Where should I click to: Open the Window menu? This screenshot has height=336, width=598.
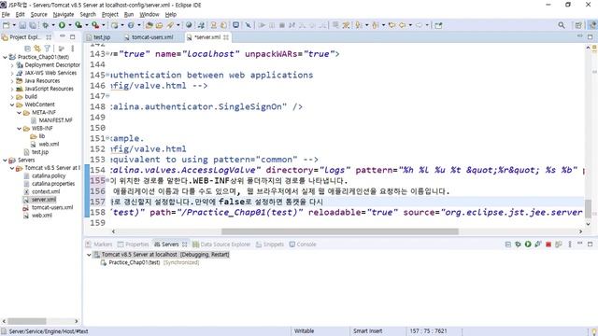(x=149, y=15)
